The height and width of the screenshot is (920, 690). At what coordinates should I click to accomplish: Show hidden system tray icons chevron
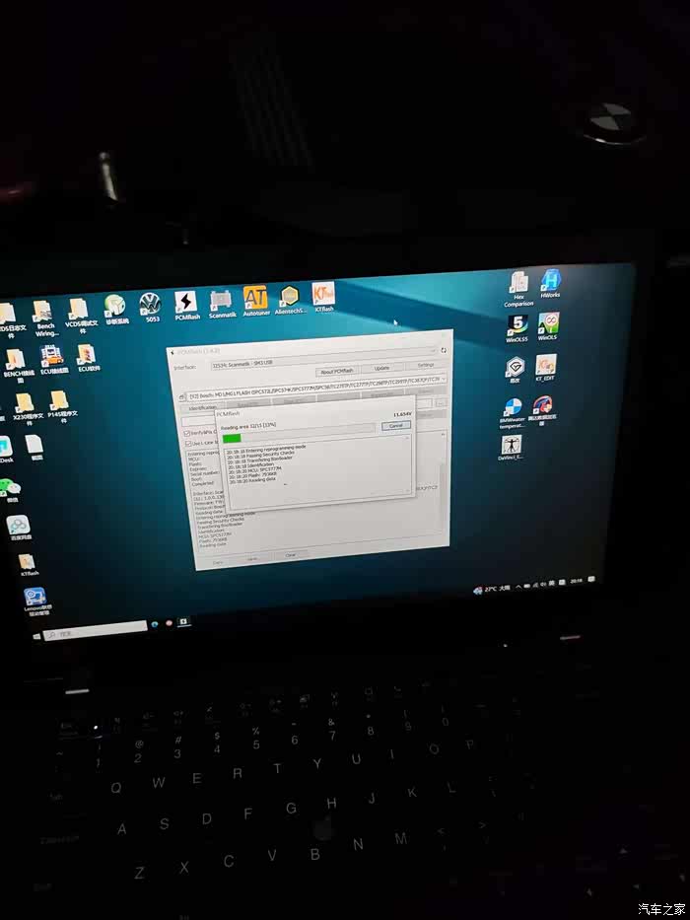click(518, 586)
